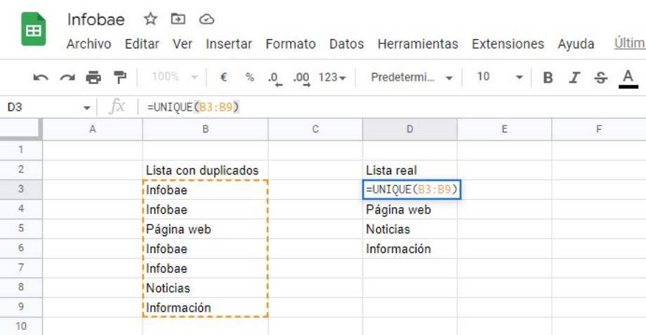Select column C header

315,129
